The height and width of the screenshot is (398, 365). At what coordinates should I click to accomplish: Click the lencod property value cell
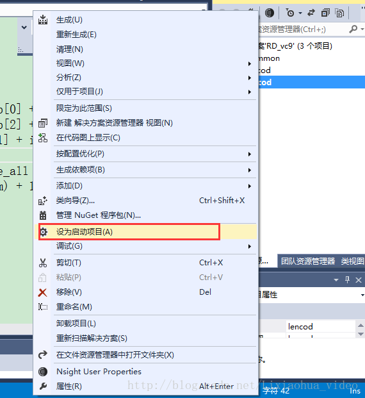(321, 326)
